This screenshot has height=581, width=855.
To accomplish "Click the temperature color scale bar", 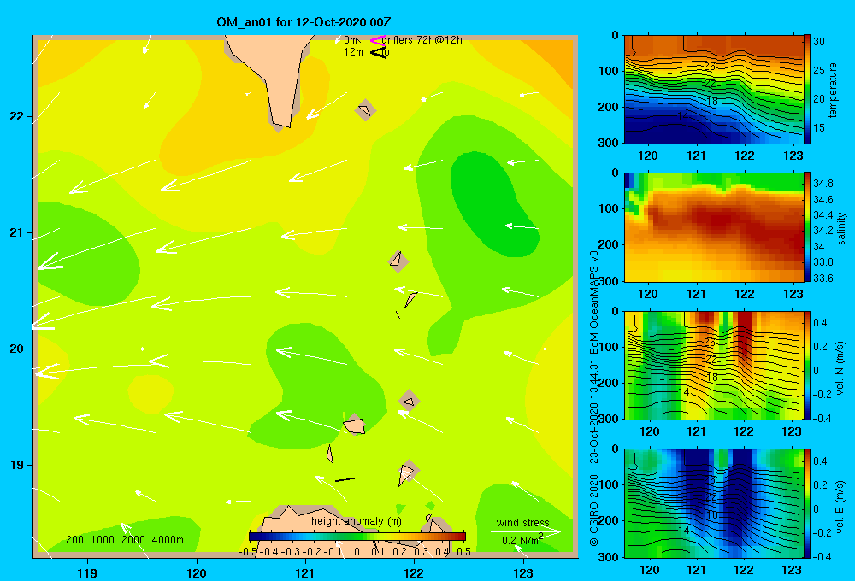I will 807,90.
